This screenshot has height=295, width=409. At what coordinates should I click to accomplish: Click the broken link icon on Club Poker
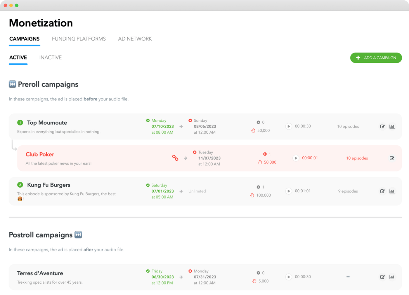pyautogui.click(x=175, y=158)
